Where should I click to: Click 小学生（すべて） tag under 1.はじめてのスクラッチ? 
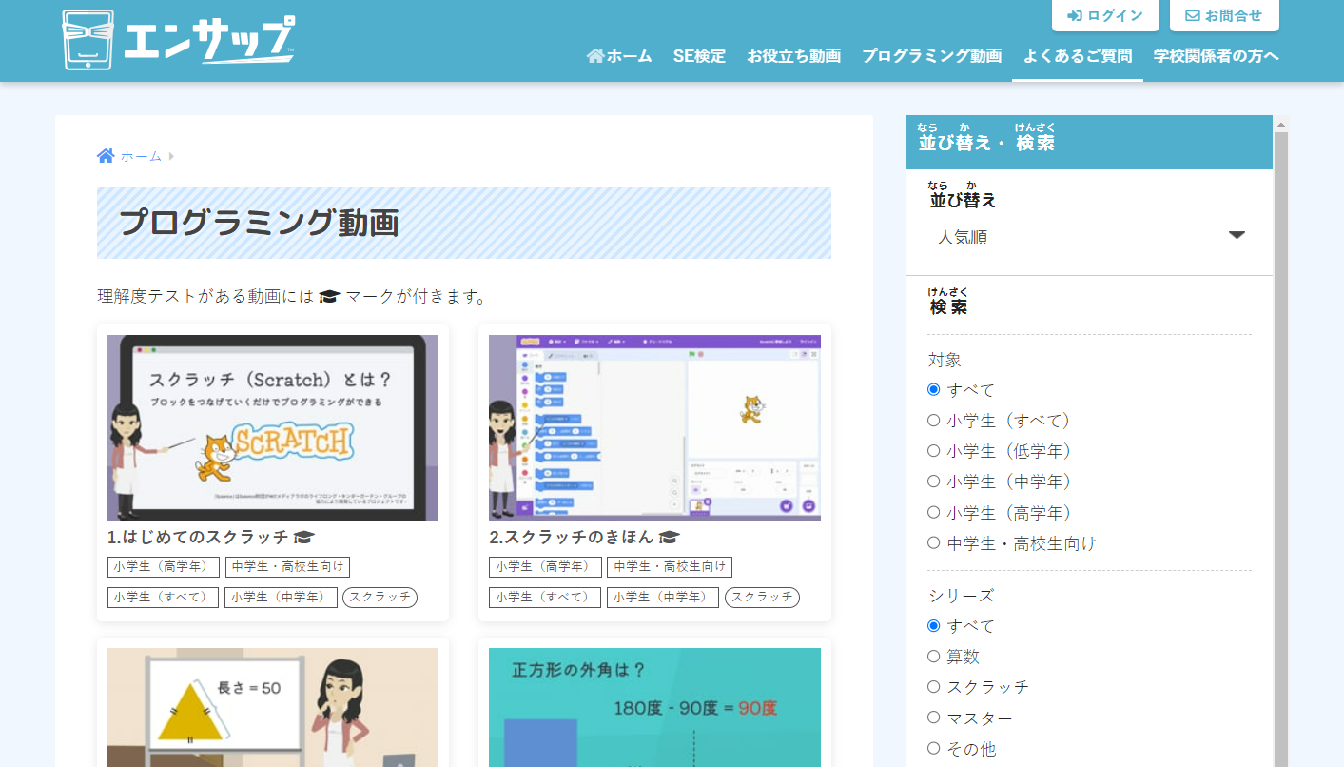coord(163,598)
